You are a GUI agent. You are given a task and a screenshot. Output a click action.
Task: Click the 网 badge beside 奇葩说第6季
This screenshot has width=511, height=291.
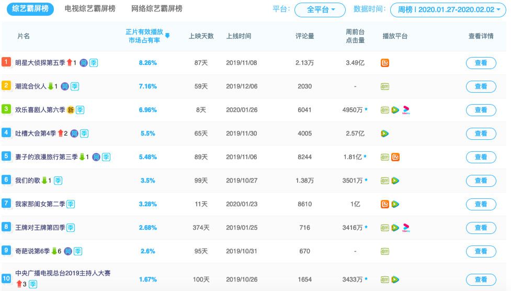coord(68,251)
